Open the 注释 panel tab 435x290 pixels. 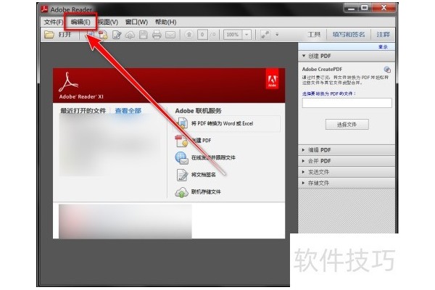(383, 34)
